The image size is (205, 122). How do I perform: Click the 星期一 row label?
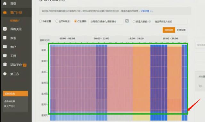click(45, 50)
